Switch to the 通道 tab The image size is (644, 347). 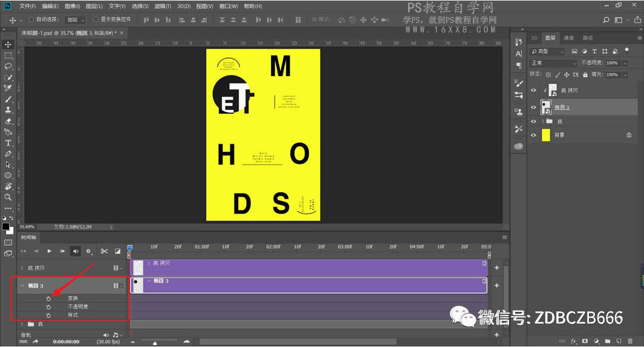(x=568, y=38)
